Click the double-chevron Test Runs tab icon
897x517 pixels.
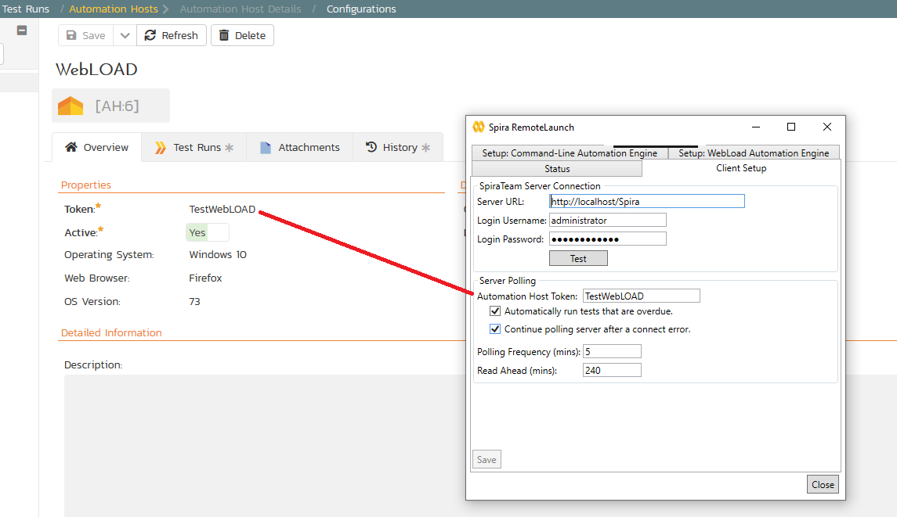click(x=161, y=147)
